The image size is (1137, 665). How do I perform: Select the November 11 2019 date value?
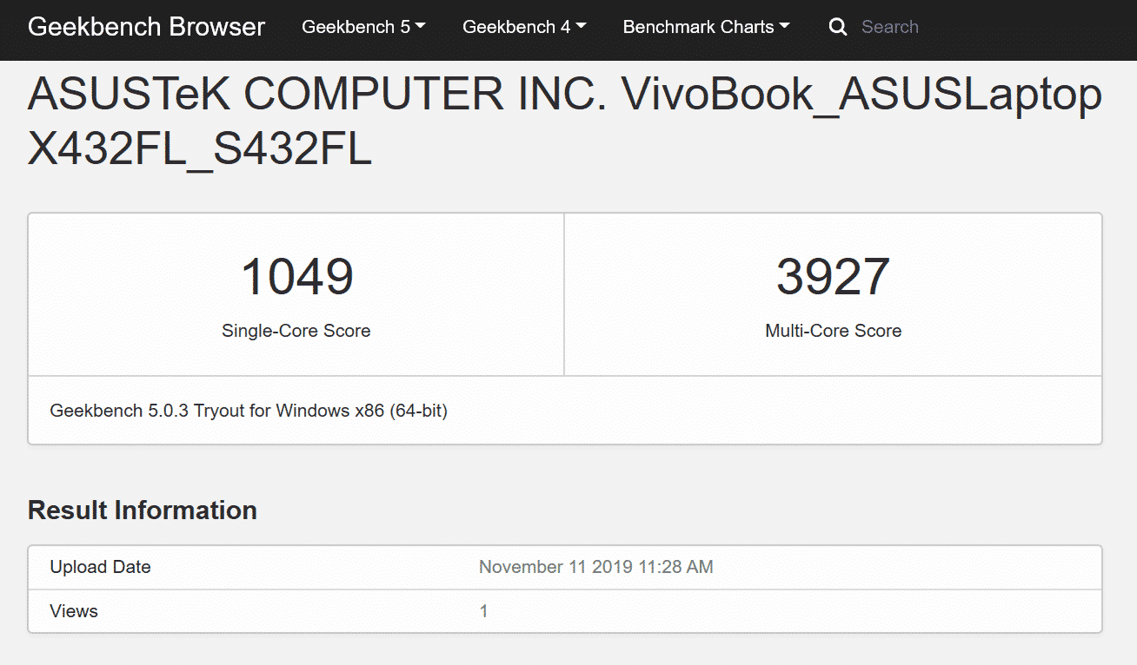pyautogui.click(x=595, y=568)
